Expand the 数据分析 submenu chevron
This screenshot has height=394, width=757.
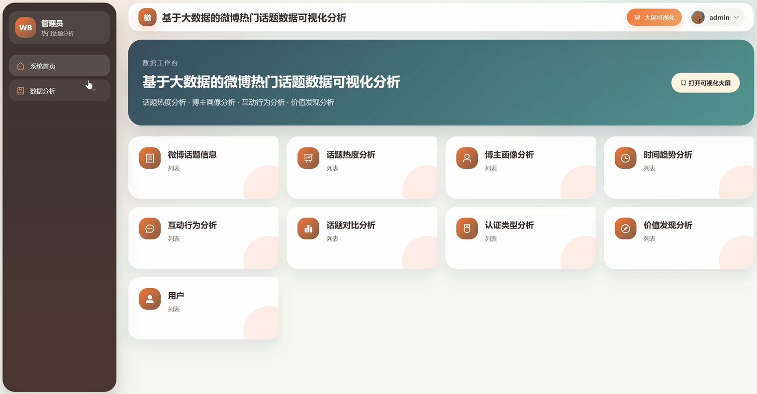(x=95, y=91)
